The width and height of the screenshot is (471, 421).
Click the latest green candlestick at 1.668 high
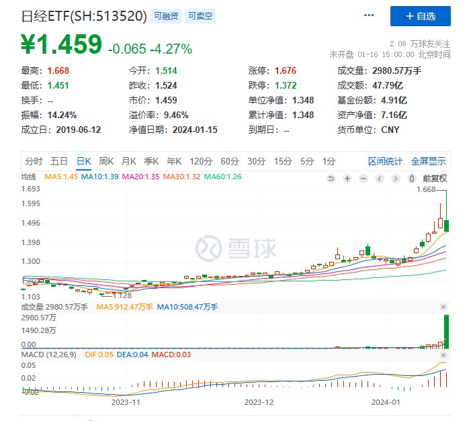click(x=446, y=226)
